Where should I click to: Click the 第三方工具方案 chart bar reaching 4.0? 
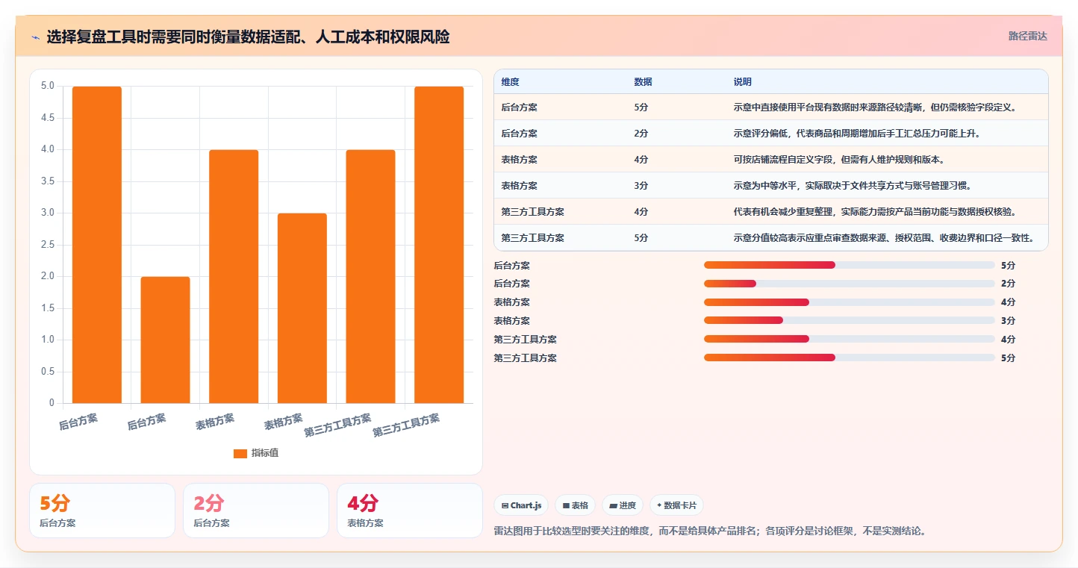(x=370, y=276)
